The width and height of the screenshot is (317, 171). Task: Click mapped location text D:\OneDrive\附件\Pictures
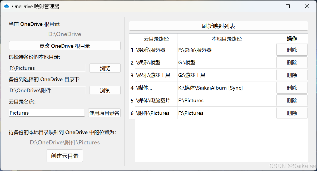click(65, 143)
